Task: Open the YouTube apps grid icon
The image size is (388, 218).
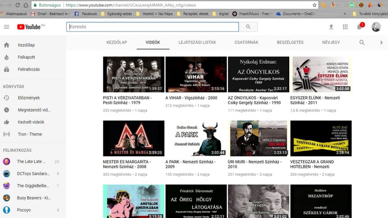Action: pos(345,27)
